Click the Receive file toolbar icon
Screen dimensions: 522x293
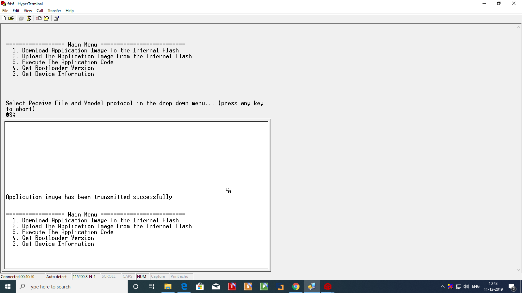click(x=46, y=18)
